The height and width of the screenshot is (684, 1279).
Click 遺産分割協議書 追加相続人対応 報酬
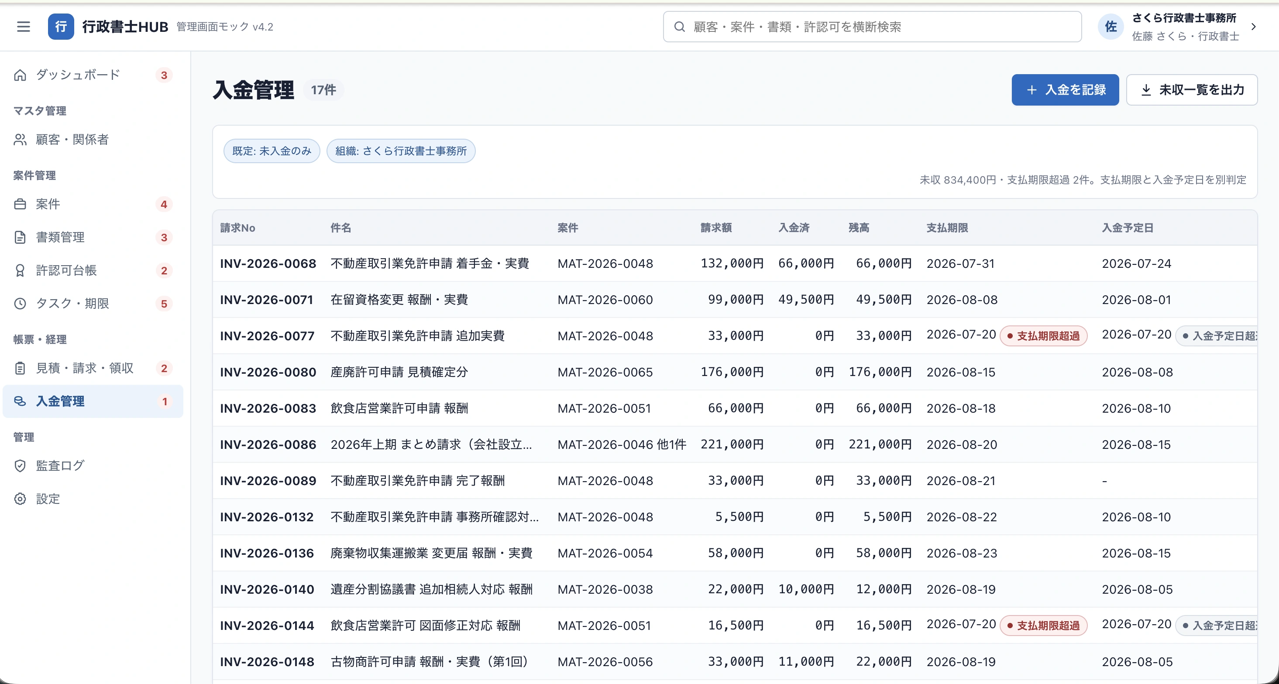click(x=431, y=589)
